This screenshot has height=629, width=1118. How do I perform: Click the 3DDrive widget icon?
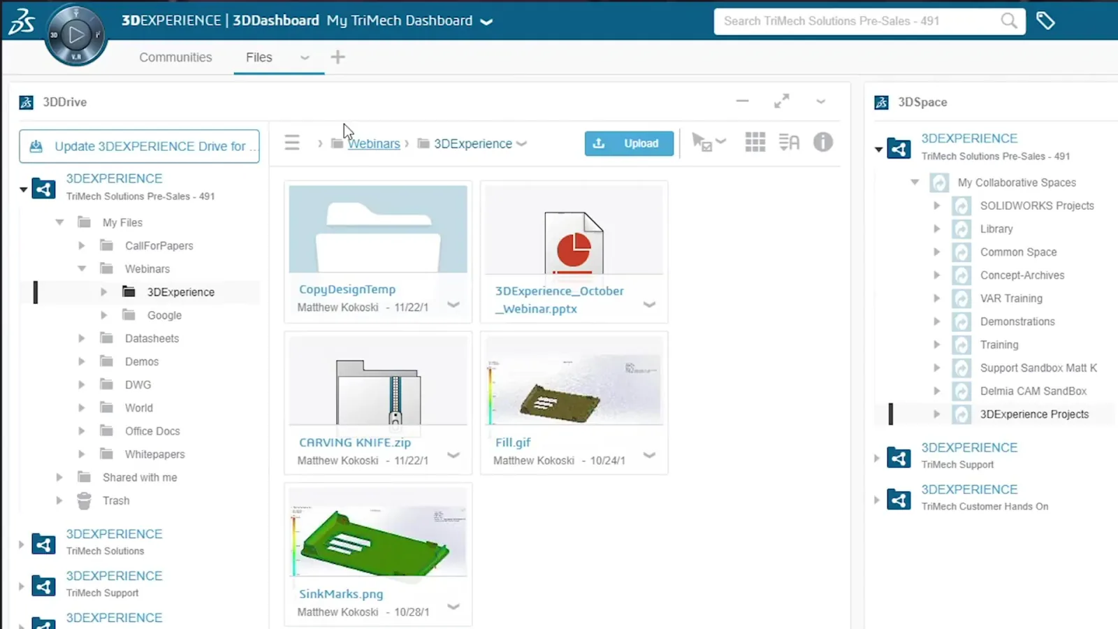tap(27, 102)
